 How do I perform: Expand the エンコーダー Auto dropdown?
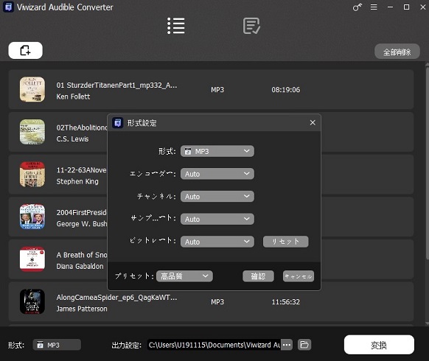click(x=217, y=174)
